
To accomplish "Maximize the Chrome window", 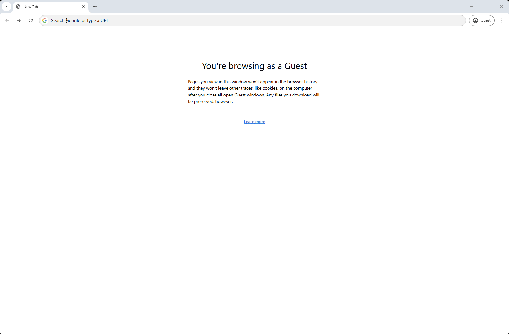I will click(487, 6).
